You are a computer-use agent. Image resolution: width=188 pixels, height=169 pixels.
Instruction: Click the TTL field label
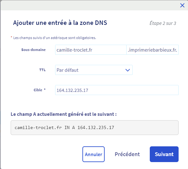tap(42, 70)
